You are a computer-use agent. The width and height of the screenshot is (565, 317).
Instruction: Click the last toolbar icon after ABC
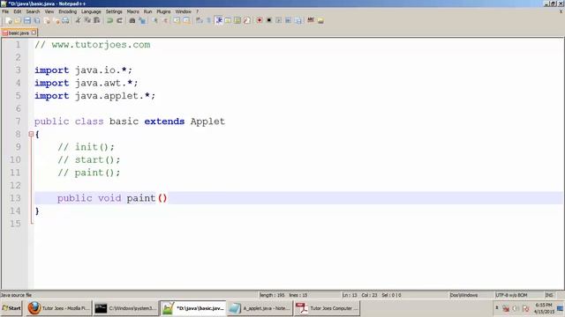click(x=320, y=20)
